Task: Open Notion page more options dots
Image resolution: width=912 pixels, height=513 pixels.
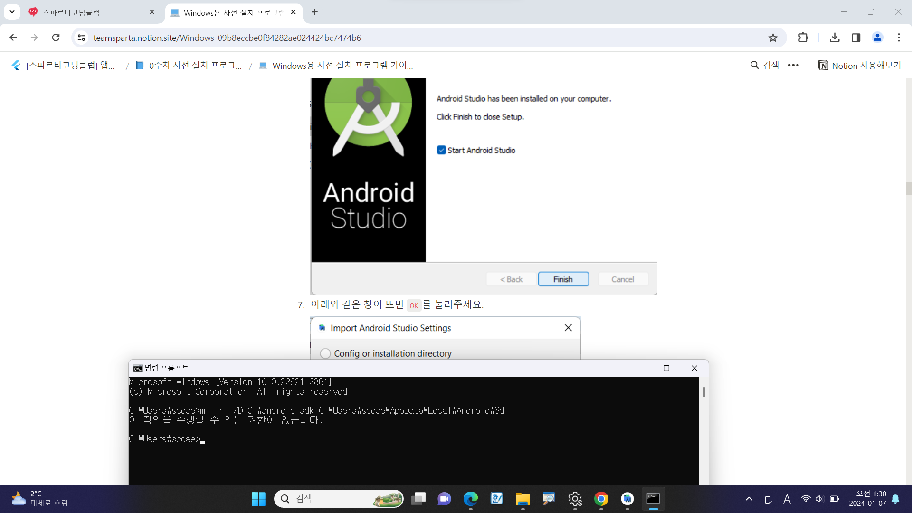Action: point(793,66)
